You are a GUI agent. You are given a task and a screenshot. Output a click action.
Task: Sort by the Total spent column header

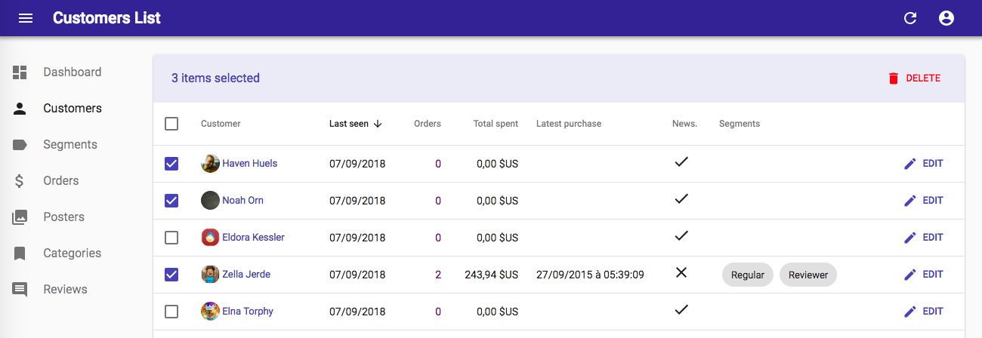[496, 124]
